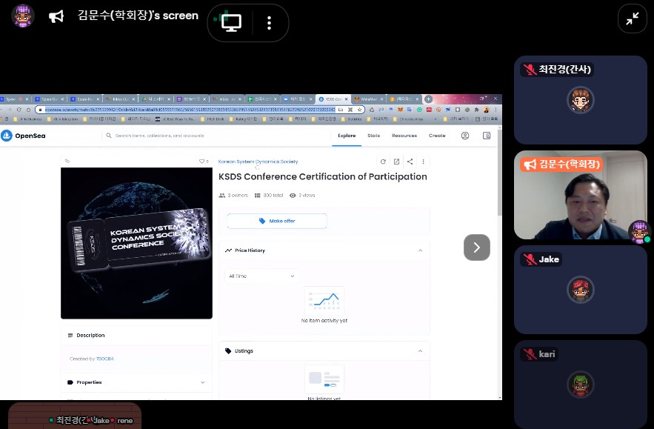654x429 pixels.
Task: Select the Stats menu item
Action: (x=373, y=136)
